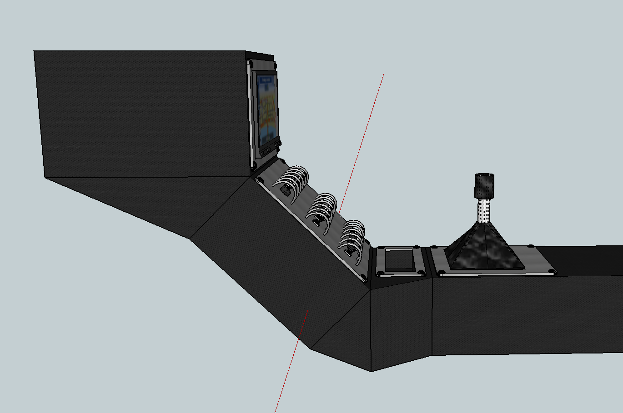Click the top dial knob on slanted panel
623x413 pixels.
[x=285, y=190]
